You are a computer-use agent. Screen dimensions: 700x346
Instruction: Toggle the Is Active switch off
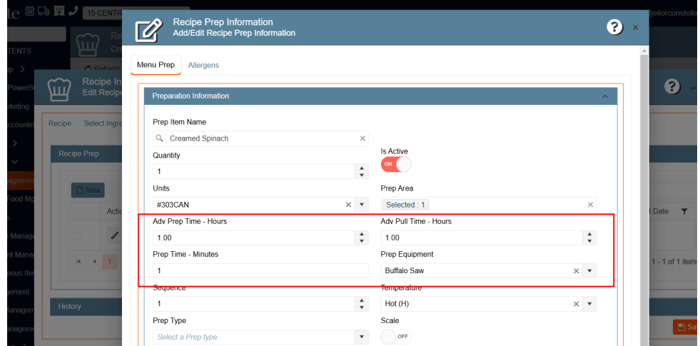point(395,164)
